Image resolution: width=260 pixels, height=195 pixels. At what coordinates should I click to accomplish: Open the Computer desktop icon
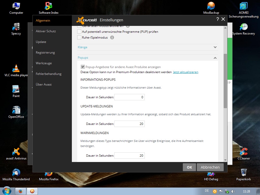click(x=16, y=8)
